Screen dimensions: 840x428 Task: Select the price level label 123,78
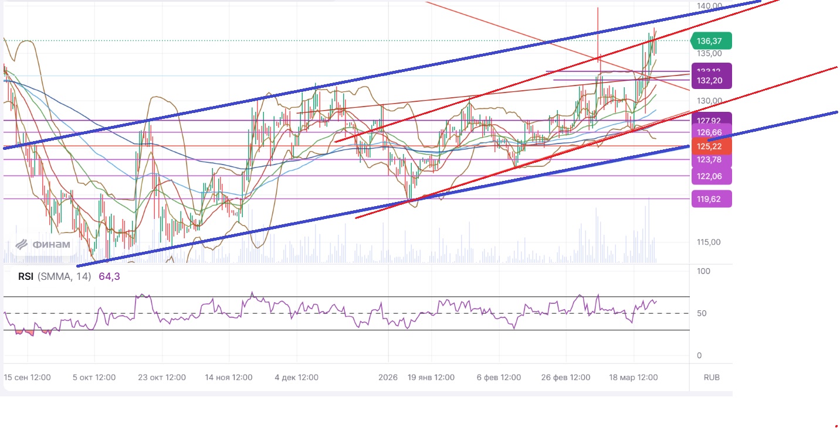[712, 160]
